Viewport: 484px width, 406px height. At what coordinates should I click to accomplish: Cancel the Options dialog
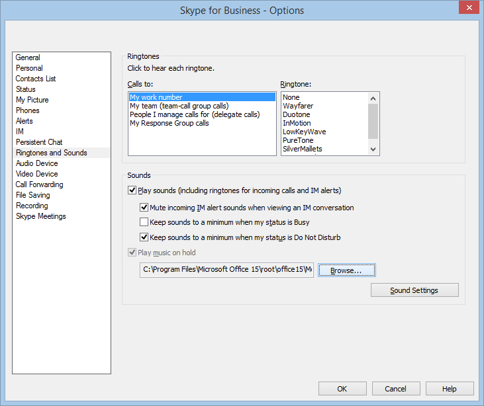(x=396, y=389)
